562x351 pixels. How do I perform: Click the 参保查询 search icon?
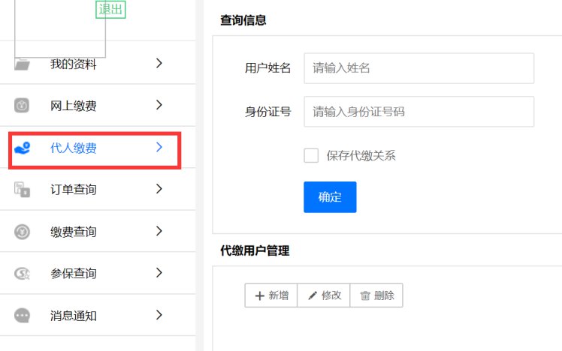tap(23, 274)
